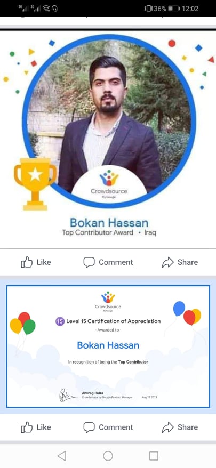Open the Level 15 certificate image
Image resolution: width=216 pixels, height=468 pixels.
(108, 346)
